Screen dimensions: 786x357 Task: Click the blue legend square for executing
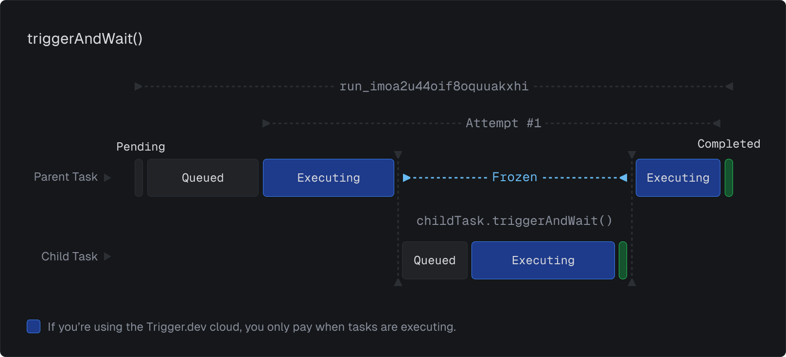(x=34, y=326)
